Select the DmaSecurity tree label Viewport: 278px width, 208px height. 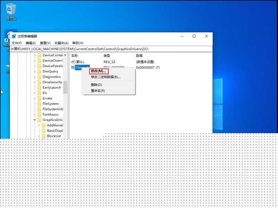coord(52,82)
